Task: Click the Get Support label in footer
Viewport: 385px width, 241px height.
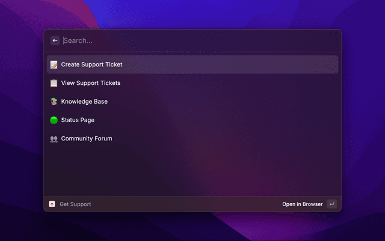Action: [75, 204]
